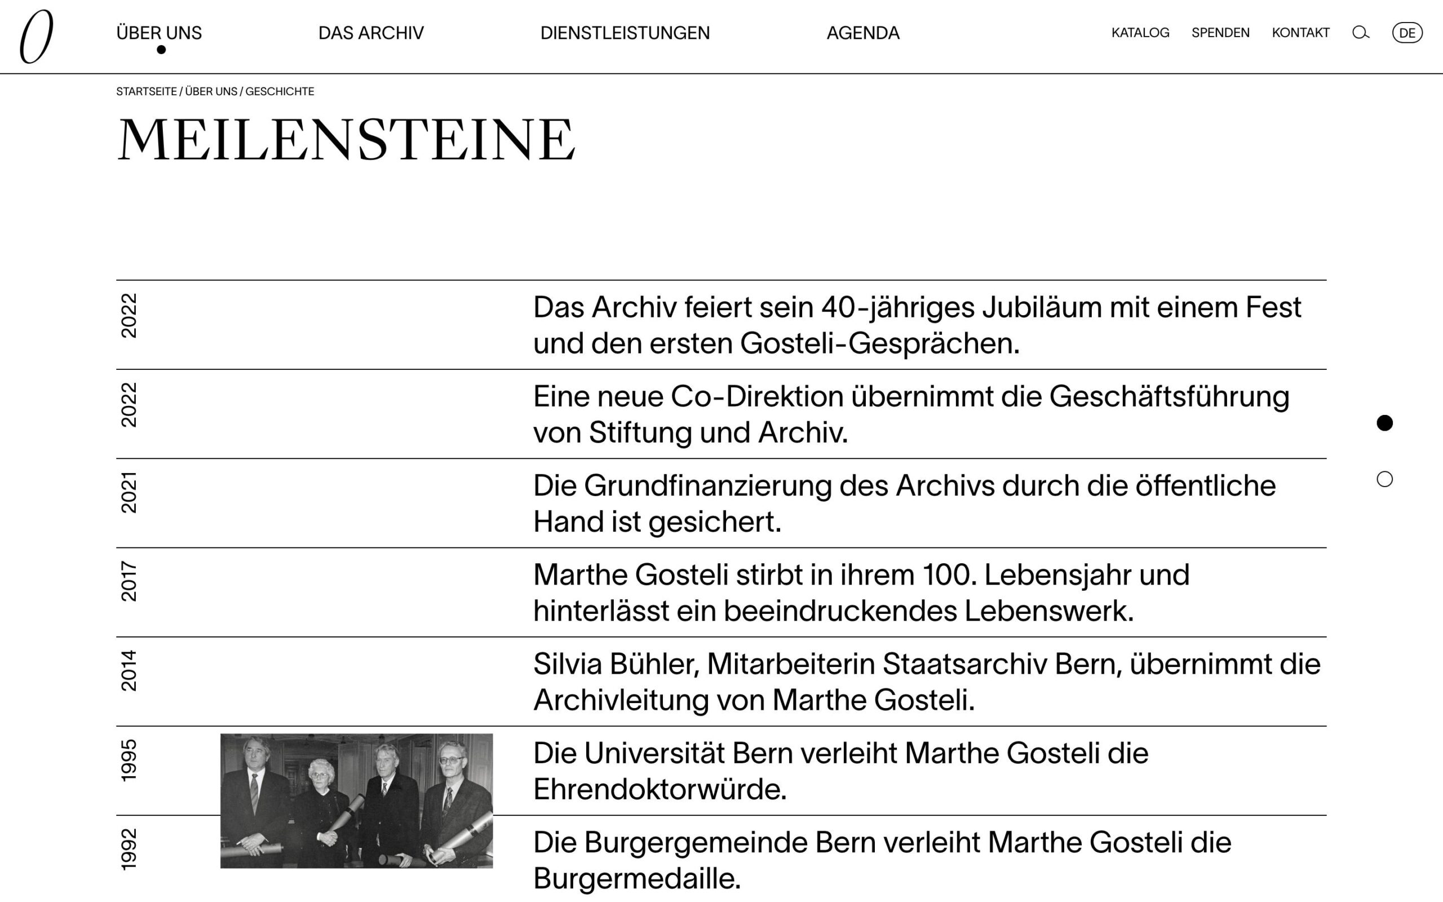Viewport: 1443px width, 902px height.
Task: Click GESCHICHTE in the breadcrumb
Action: (x=280, y=91)
